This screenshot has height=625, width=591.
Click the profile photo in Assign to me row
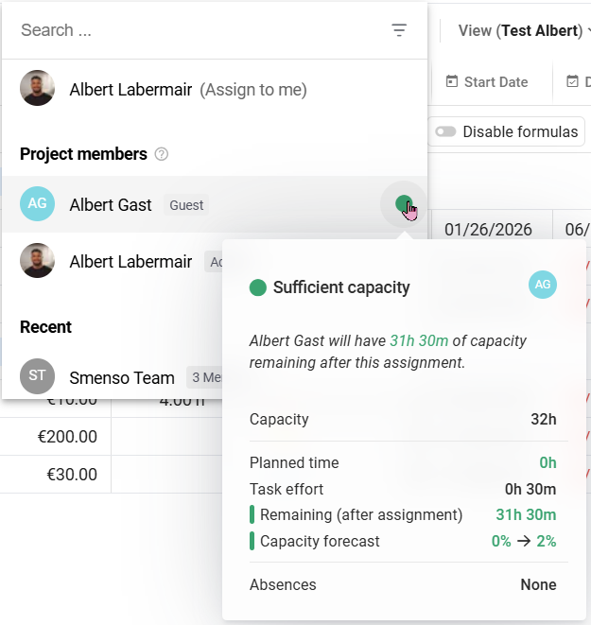pos(38,90)
